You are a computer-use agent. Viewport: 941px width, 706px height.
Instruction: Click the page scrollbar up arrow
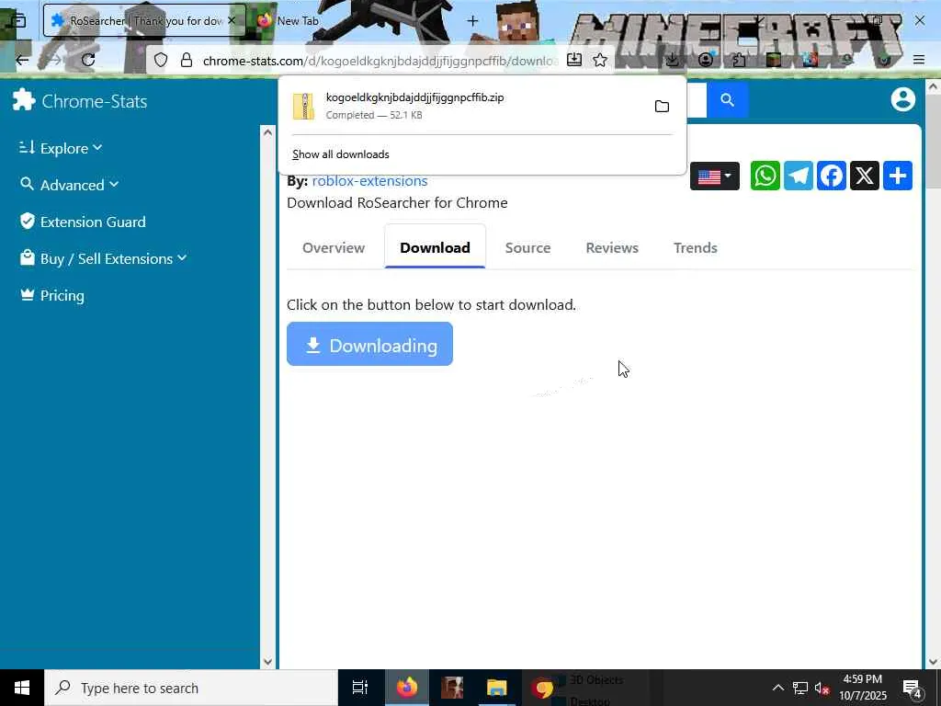[933, 87]
